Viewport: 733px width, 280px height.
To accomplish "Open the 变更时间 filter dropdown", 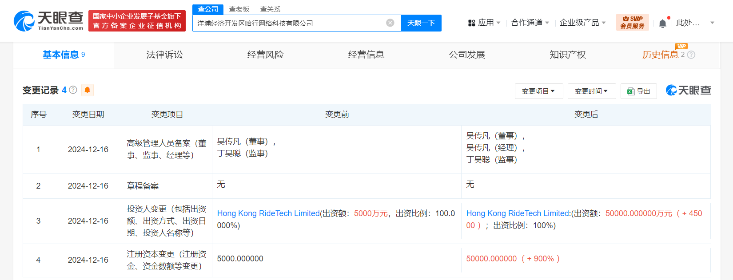I will [591, 91].
